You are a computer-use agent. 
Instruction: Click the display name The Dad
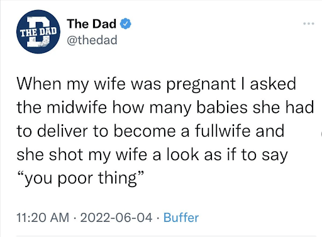coord(92,23)
